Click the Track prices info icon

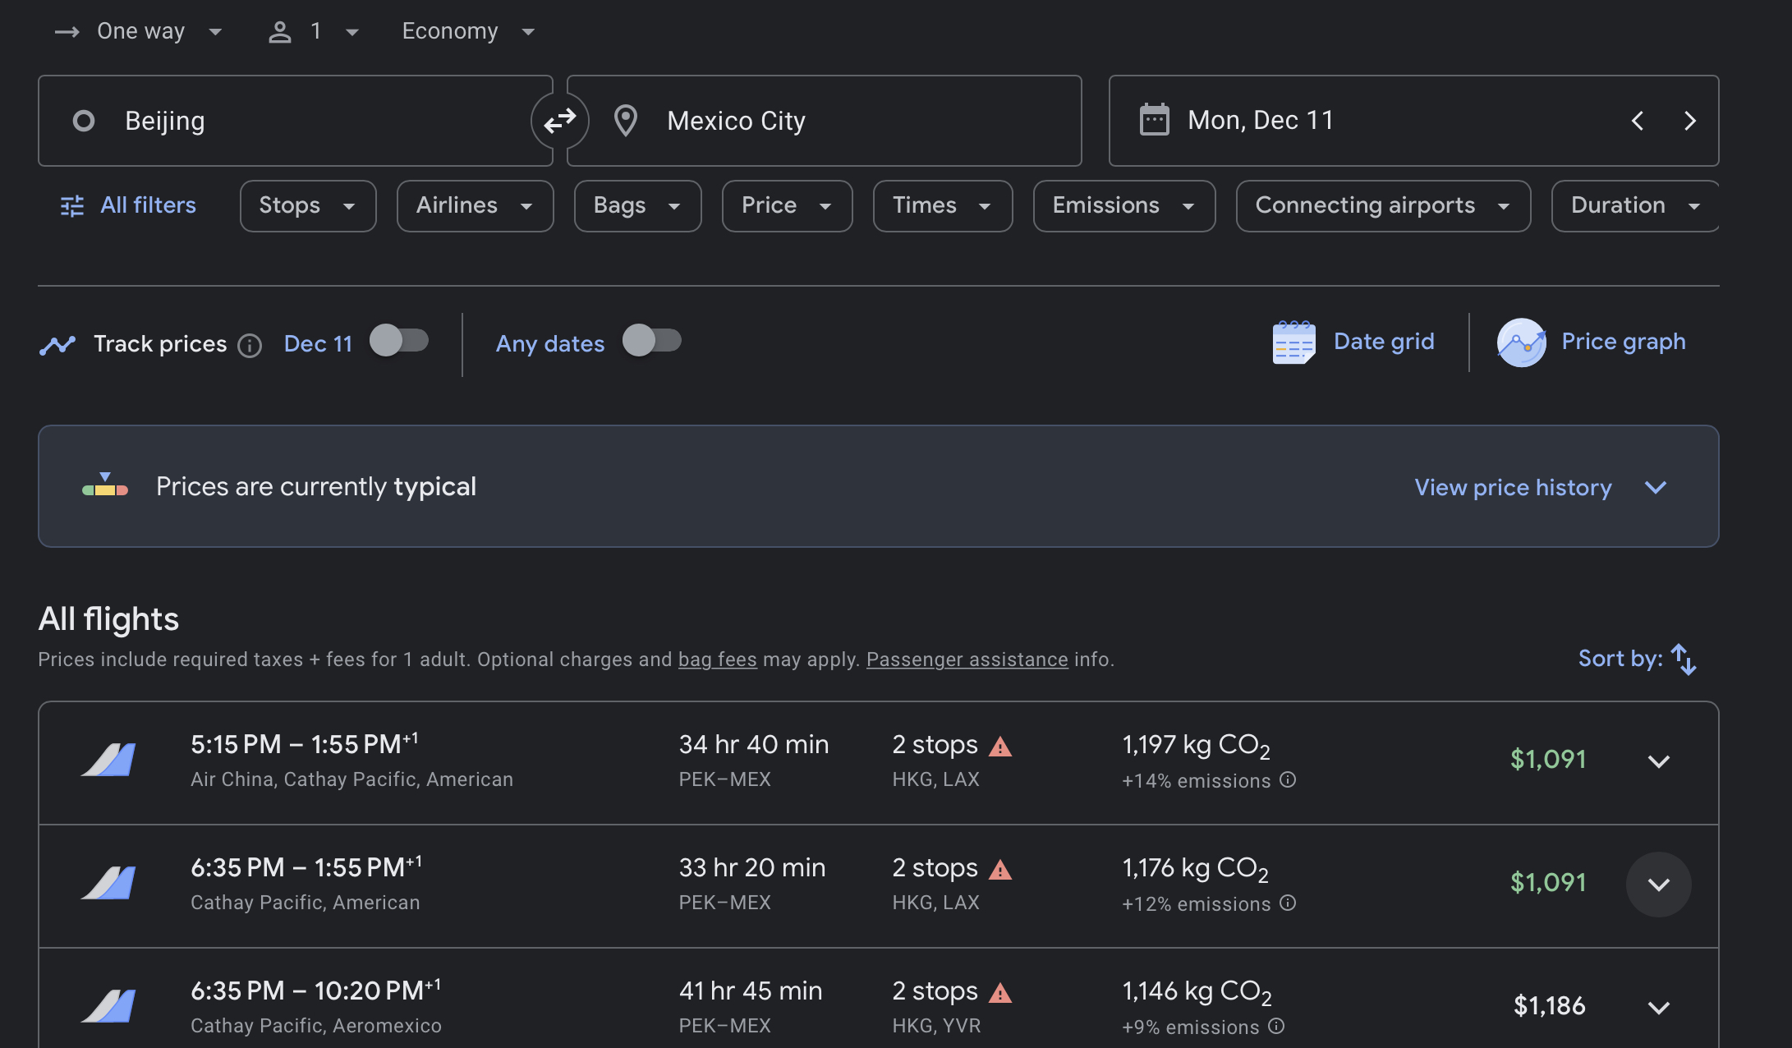click(x=250, y=345)
